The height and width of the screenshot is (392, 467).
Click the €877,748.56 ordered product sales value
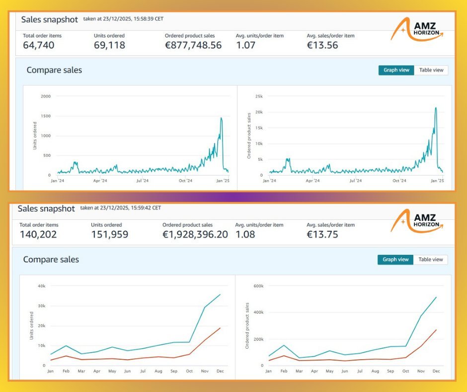pyautogui.click(x=193, y=45)
